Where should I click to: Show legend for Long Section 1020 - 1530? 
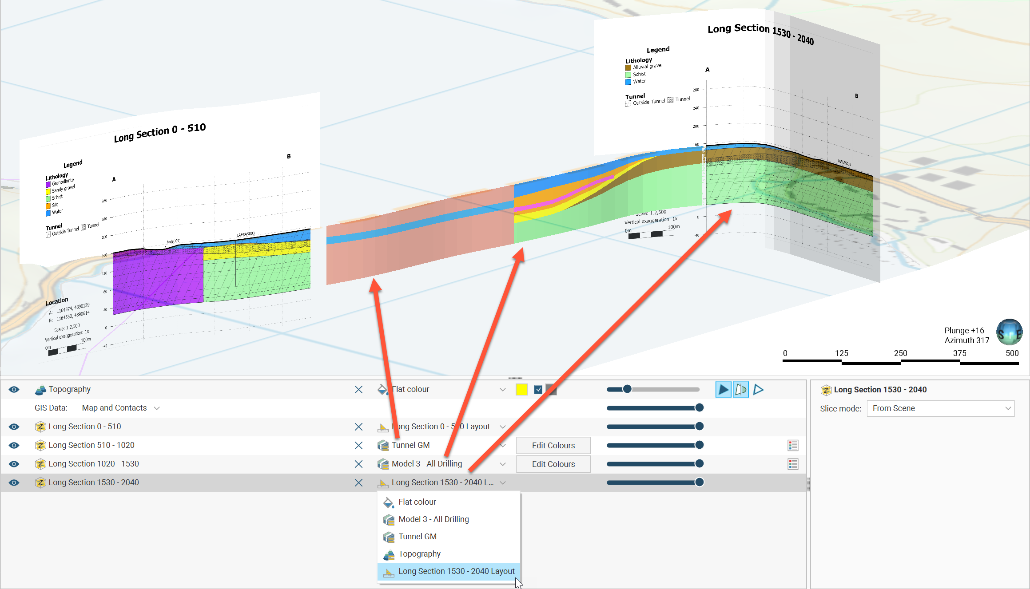(793, 464)
